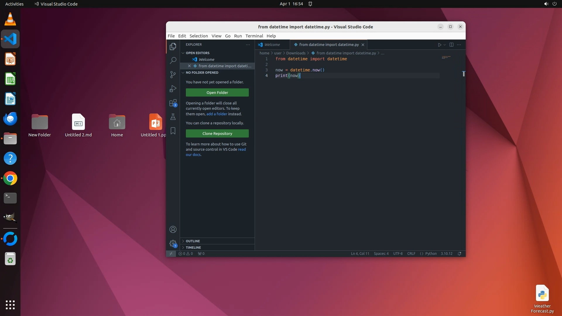Click the Accounts icon in activity bar
Image resolution: width=562 pixels, height=316 pixels.
[x=173, y=229]
